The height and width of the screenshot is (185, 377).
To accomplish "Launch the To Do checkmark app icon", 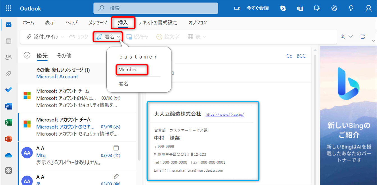I will click(x=8, y=90).
